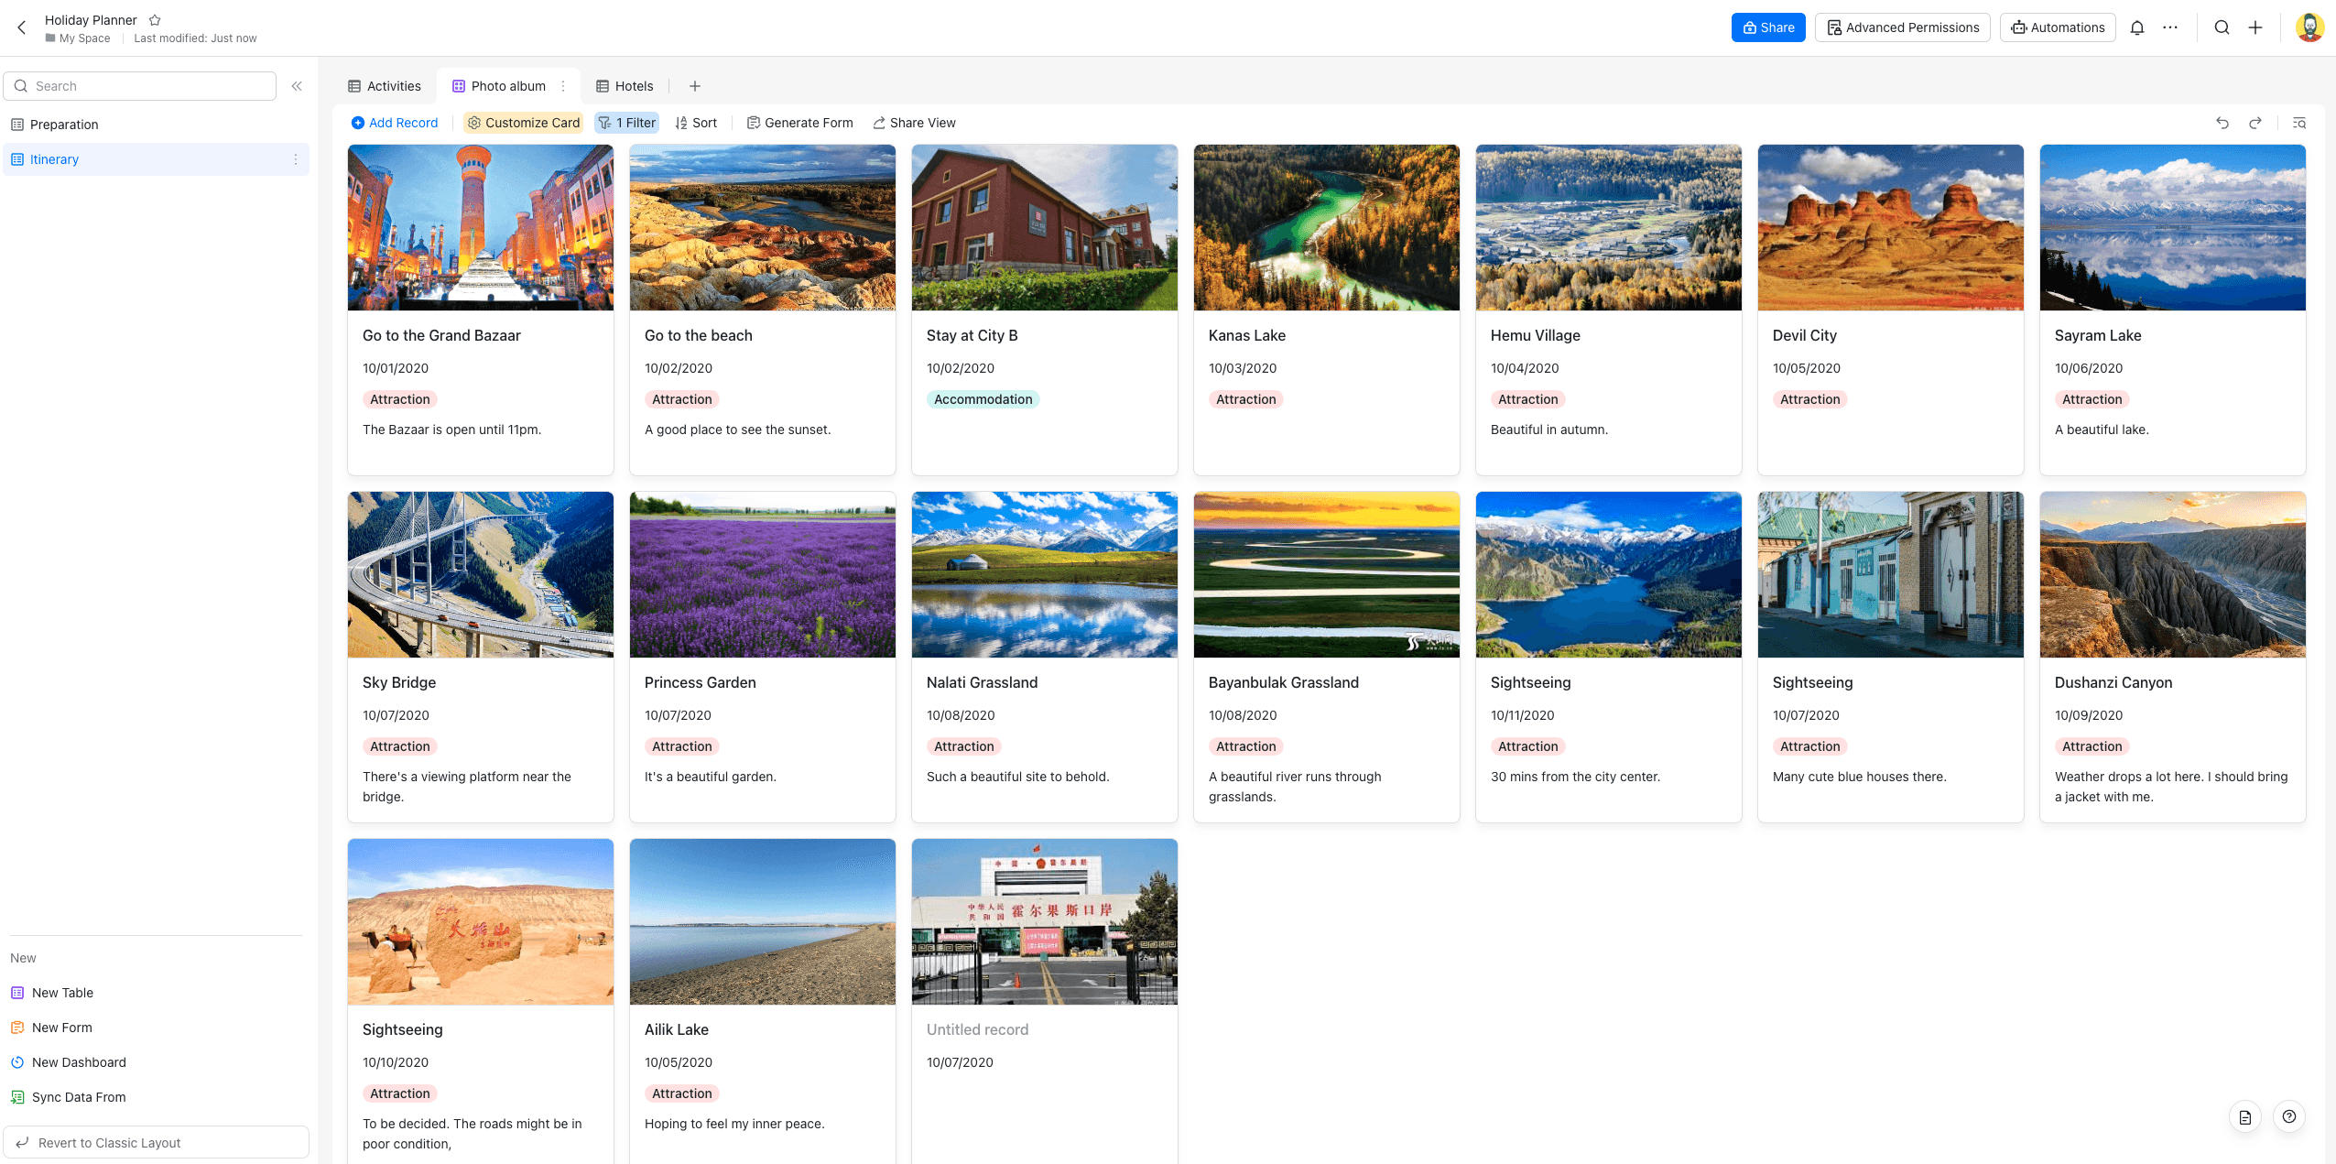Image resolution: width=2336 pixels, height=1164 pixels.
Task: Click the top-right search magnifier icon
Action: tap(2222, 27)
